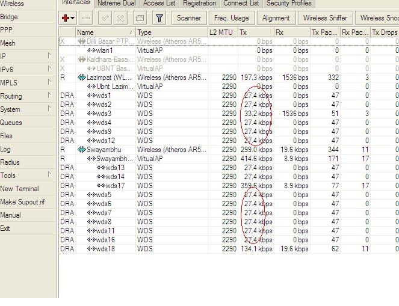Image resolution: width=399 pixels, height=306 pixels.
Task: Open the Access List tab
Action: point(159,3)
